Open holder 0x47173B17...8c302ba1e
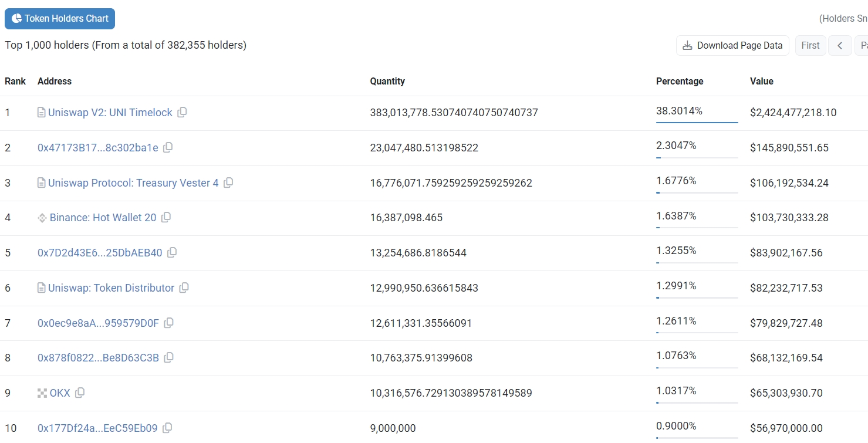The height and width of the screenshot is (443, 868). (x=98, y=147)
